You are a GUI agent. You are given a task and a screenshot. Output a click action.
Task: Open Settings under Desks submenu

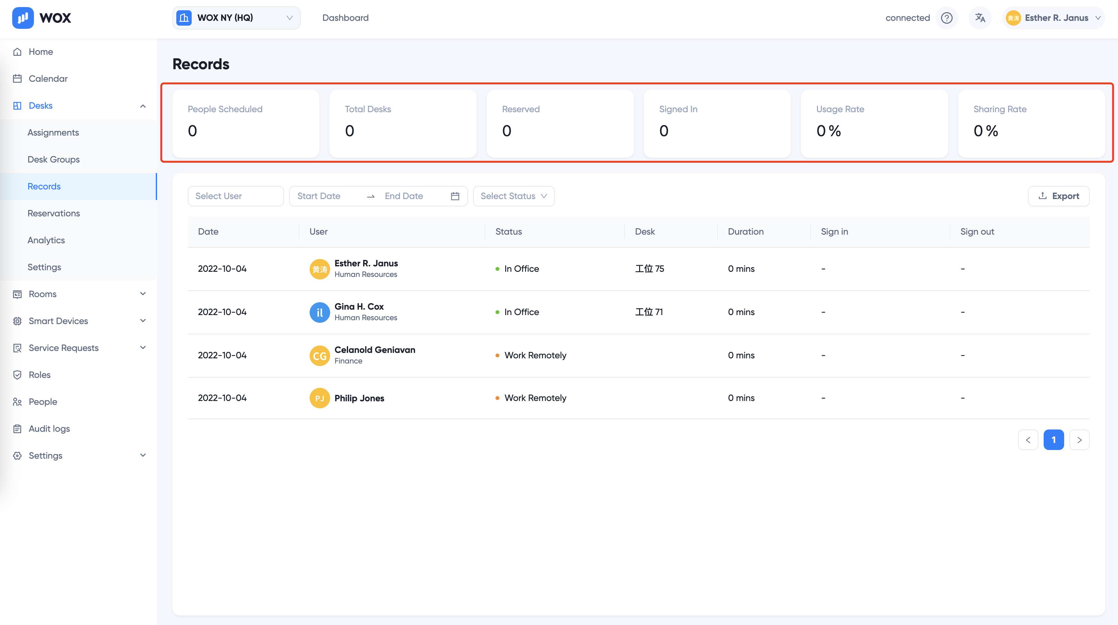pyautogui.click(x=44, y=267)
